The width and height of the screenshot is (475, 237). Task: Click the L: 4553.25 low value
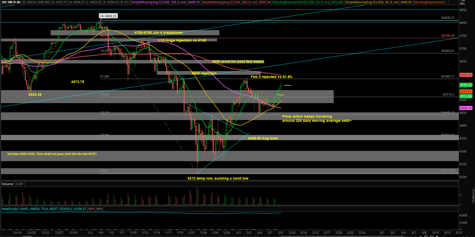point(94,2)
